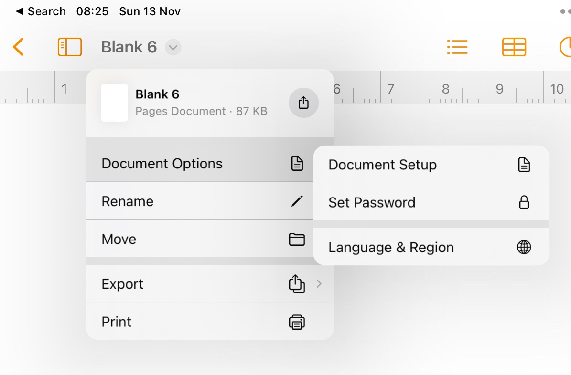Tap the share button beside Blank 6
This screenshot has width=571, height=375.
(x=303, y=103)
